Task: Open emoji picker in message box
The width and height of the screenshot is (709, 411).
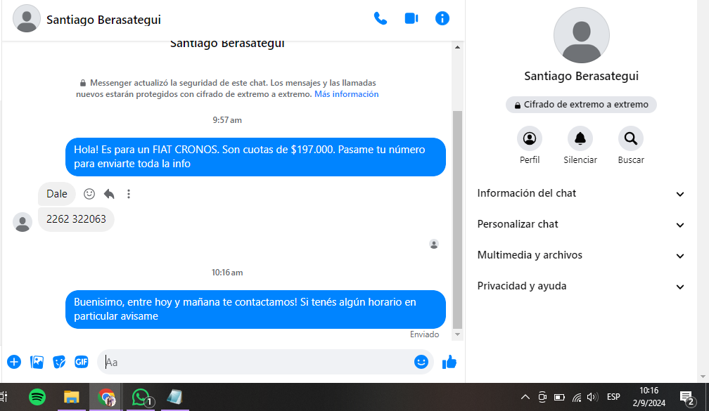Action: (x=421, y=362)
